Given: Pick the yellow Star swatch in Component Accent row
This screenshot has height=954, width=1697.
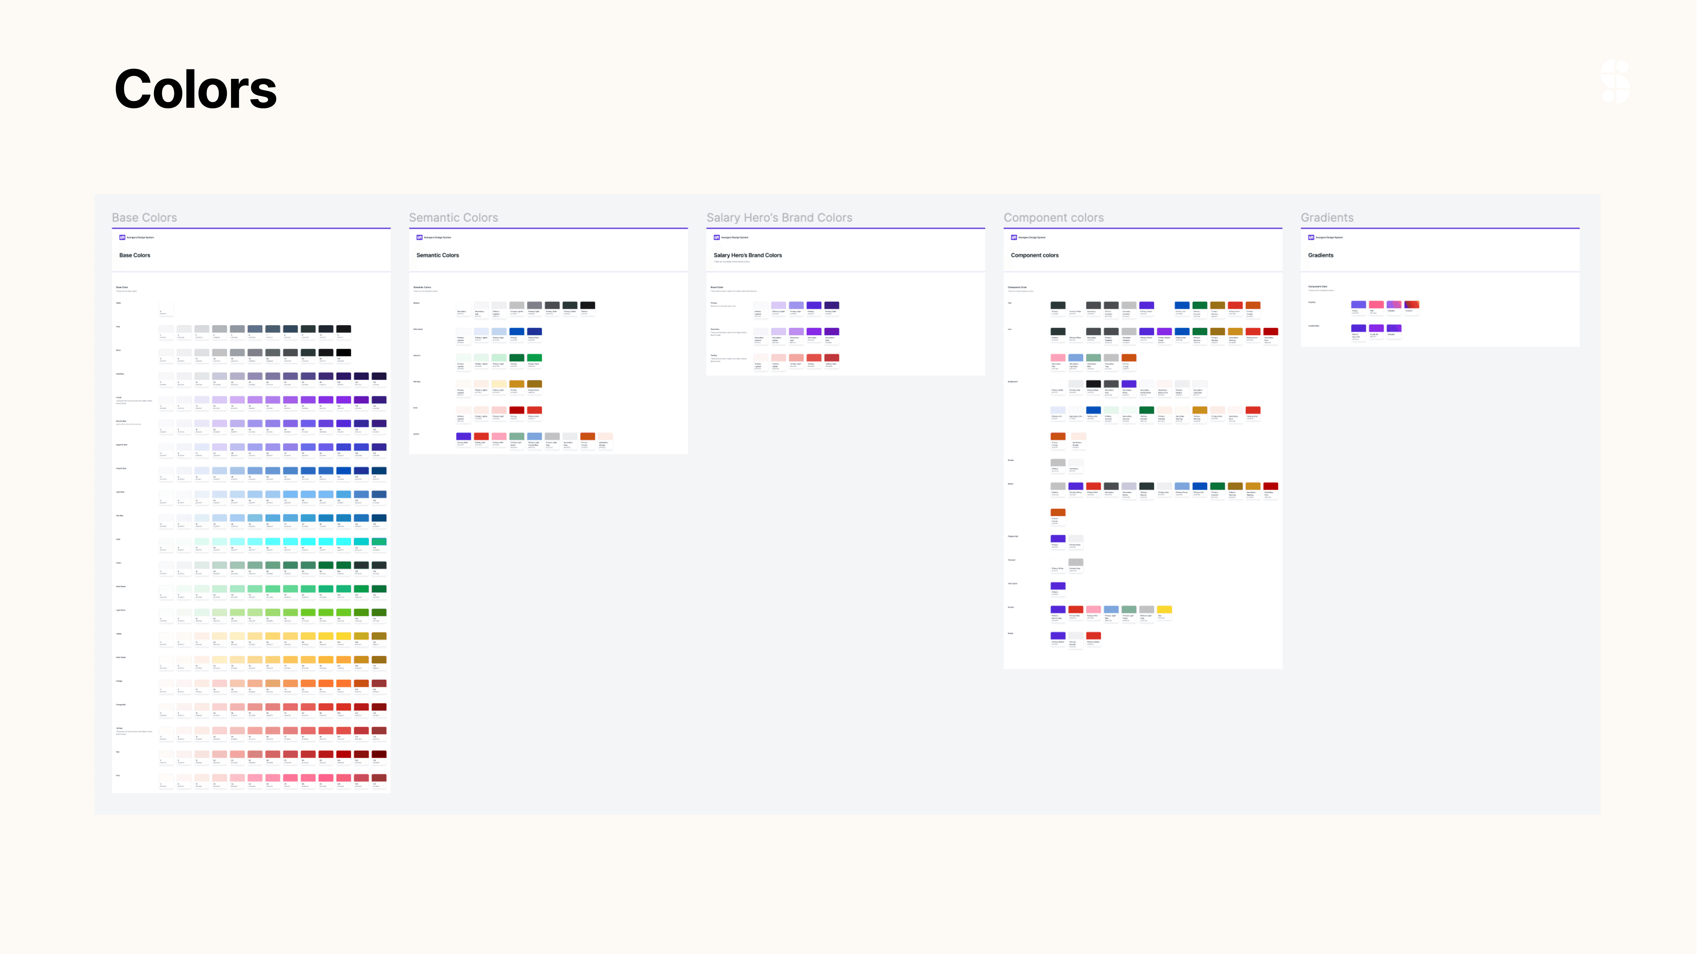Looking at the screenshot, I should click(x=1165, y=610).
